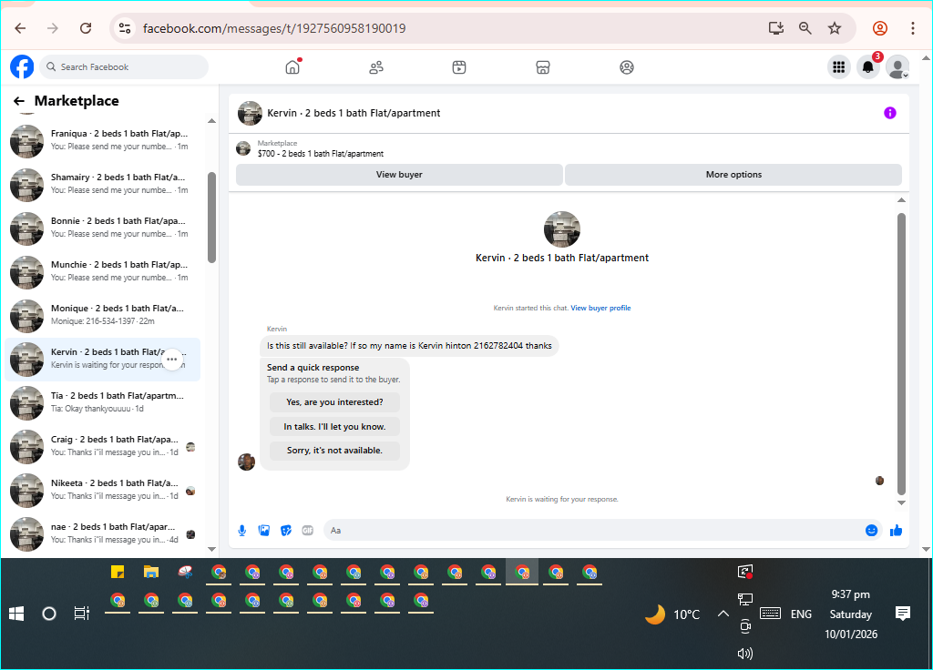Open notifications bell with 3 alerts
Screen dimensions: 933x670
pos(868,67)
